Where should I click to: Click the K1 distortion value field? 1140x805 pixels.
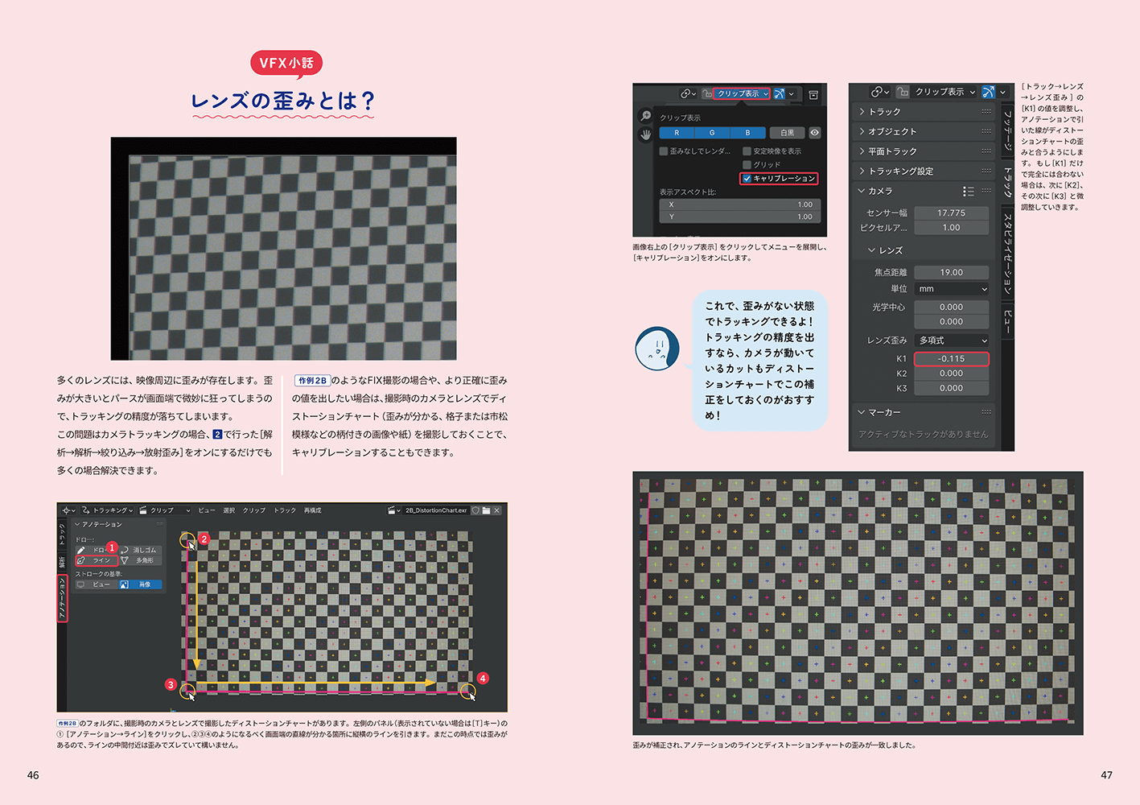pos(951,359)
